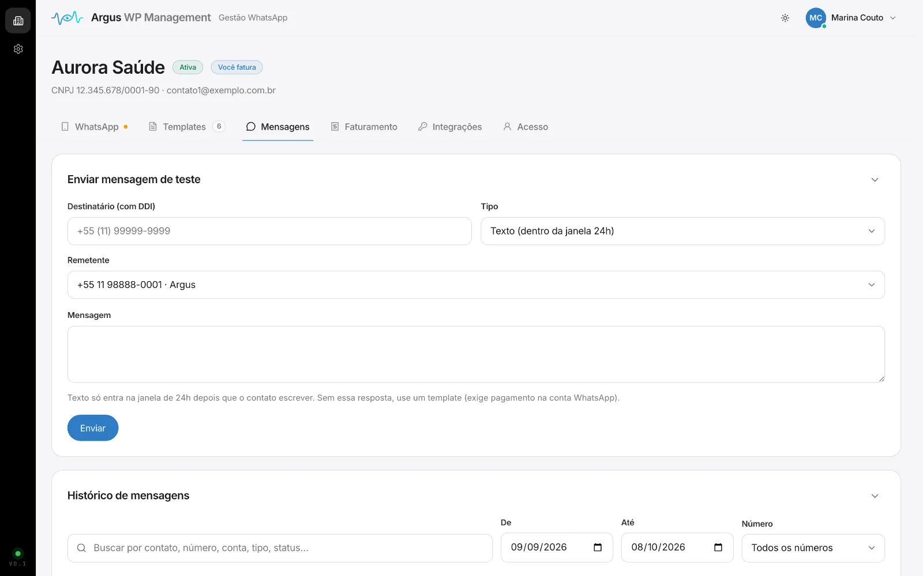Screen dimensions: 923x576
Task: Click the green status dot in sidebar
Action: tap(18, 554)
